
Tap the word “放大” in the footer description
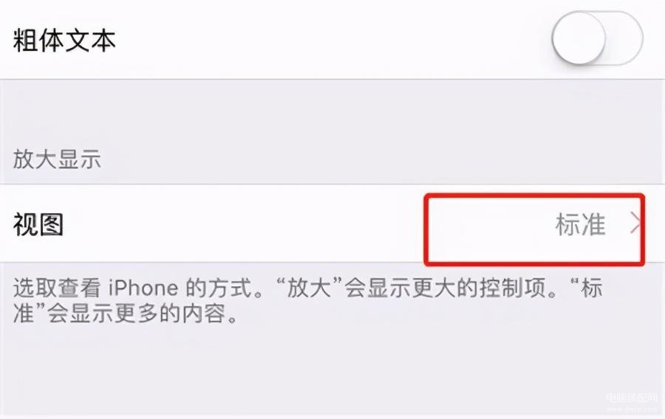[x=309, y=288]
